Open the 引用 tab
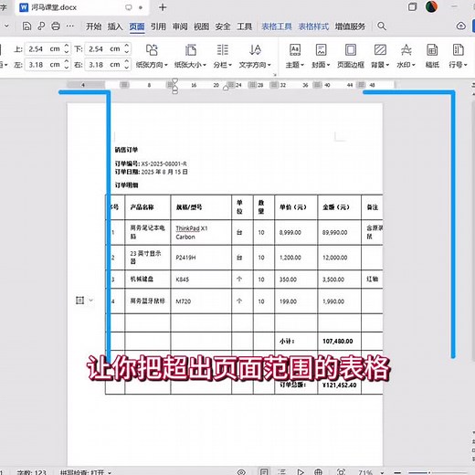 (158, 26)
